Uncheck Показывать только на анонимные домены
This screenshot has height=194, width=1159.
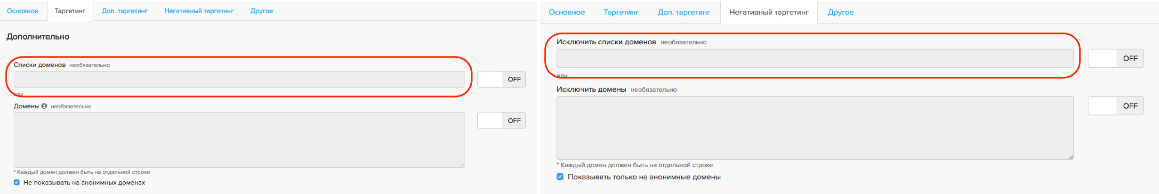(x=560, y=177)
